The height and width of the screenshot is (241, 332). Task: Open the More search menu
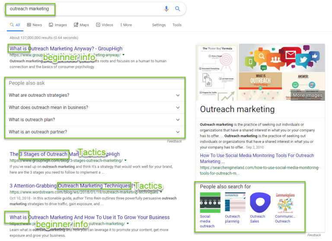[x=126, y=25]
